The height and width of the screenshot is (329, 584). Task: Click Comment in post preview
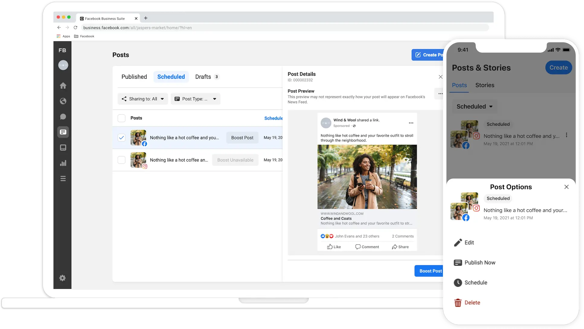(x=367, y=247)
